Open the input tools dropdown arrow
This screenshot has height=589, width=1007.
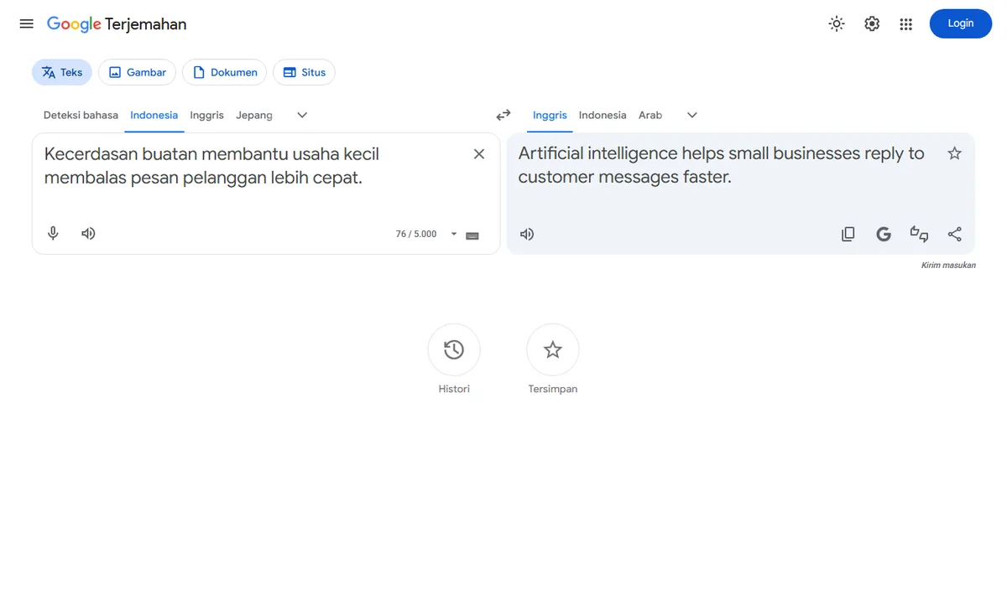pos(454,234)
